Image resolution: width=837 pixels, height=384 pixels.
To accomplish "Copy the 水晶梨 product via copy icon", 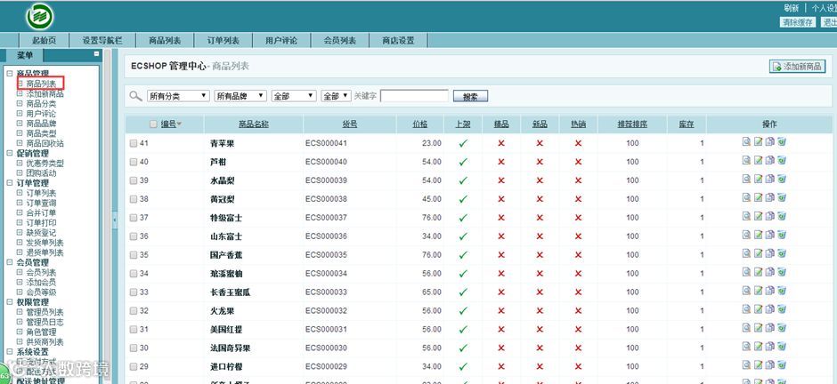I will (x=769, y=179).
